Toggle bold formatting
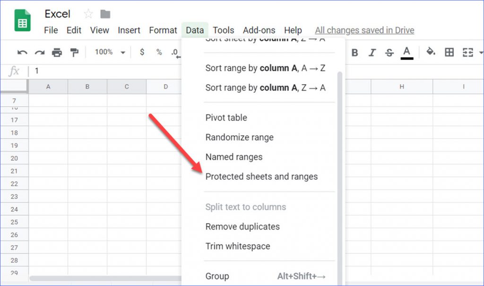Viewport: 484px width, 286px height. 355,52
